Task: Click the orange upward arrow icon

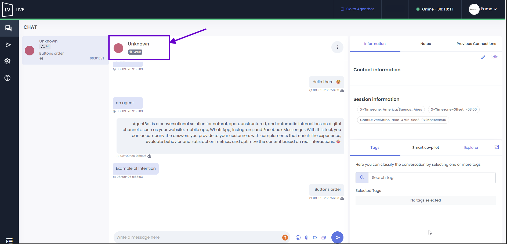Action: coord(285,238)
